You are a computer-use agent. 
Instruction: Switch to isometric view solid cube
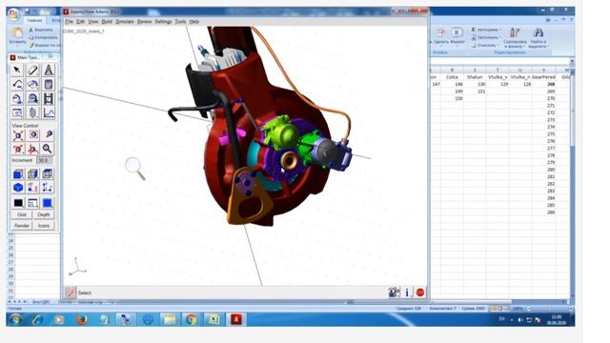pos(18,188)
